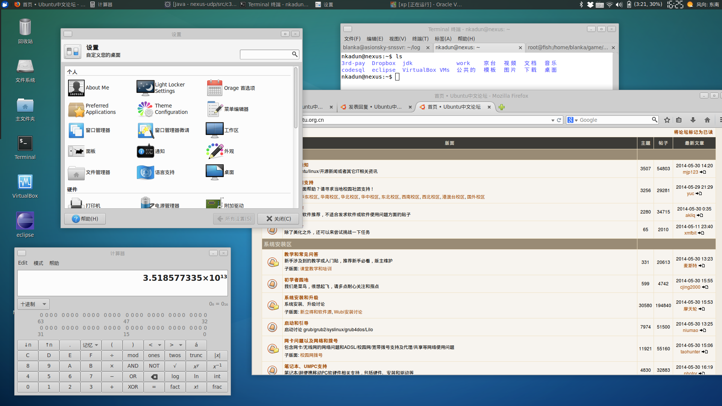This screenshot has width=722, height=406.
Task: Click calculator fact button
Action: [x=175, y=387]
